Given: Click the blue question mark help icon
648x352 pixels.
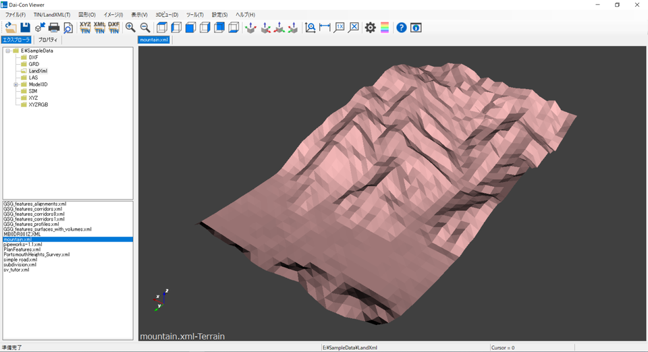Looking at the screenshot, I should coord(401,28).
